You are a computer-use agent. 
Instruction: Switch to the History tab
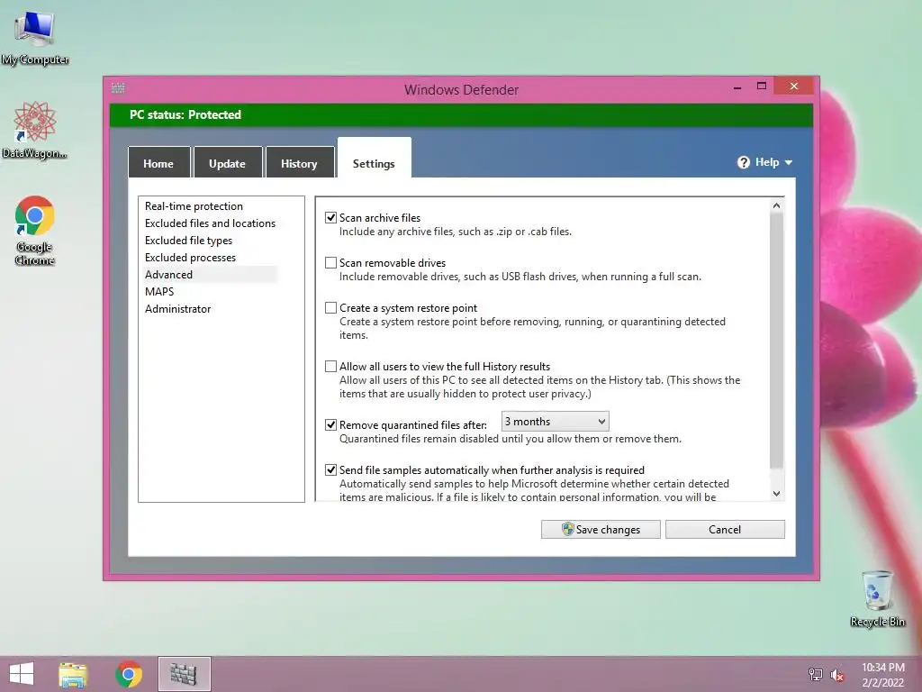click(x=299, y=163)
